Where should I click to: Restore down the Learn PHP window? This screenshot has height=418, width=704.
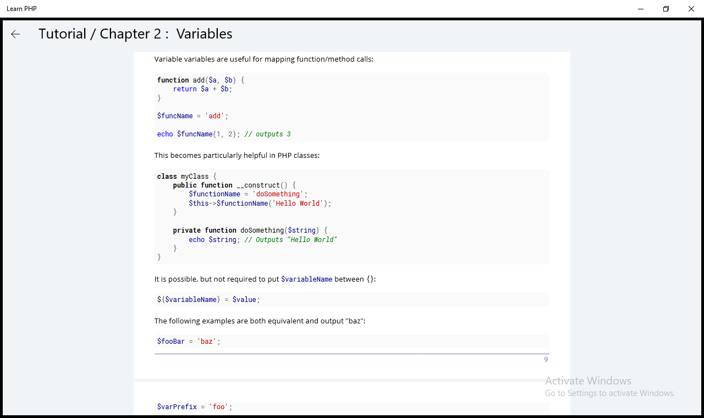[666, 9]
